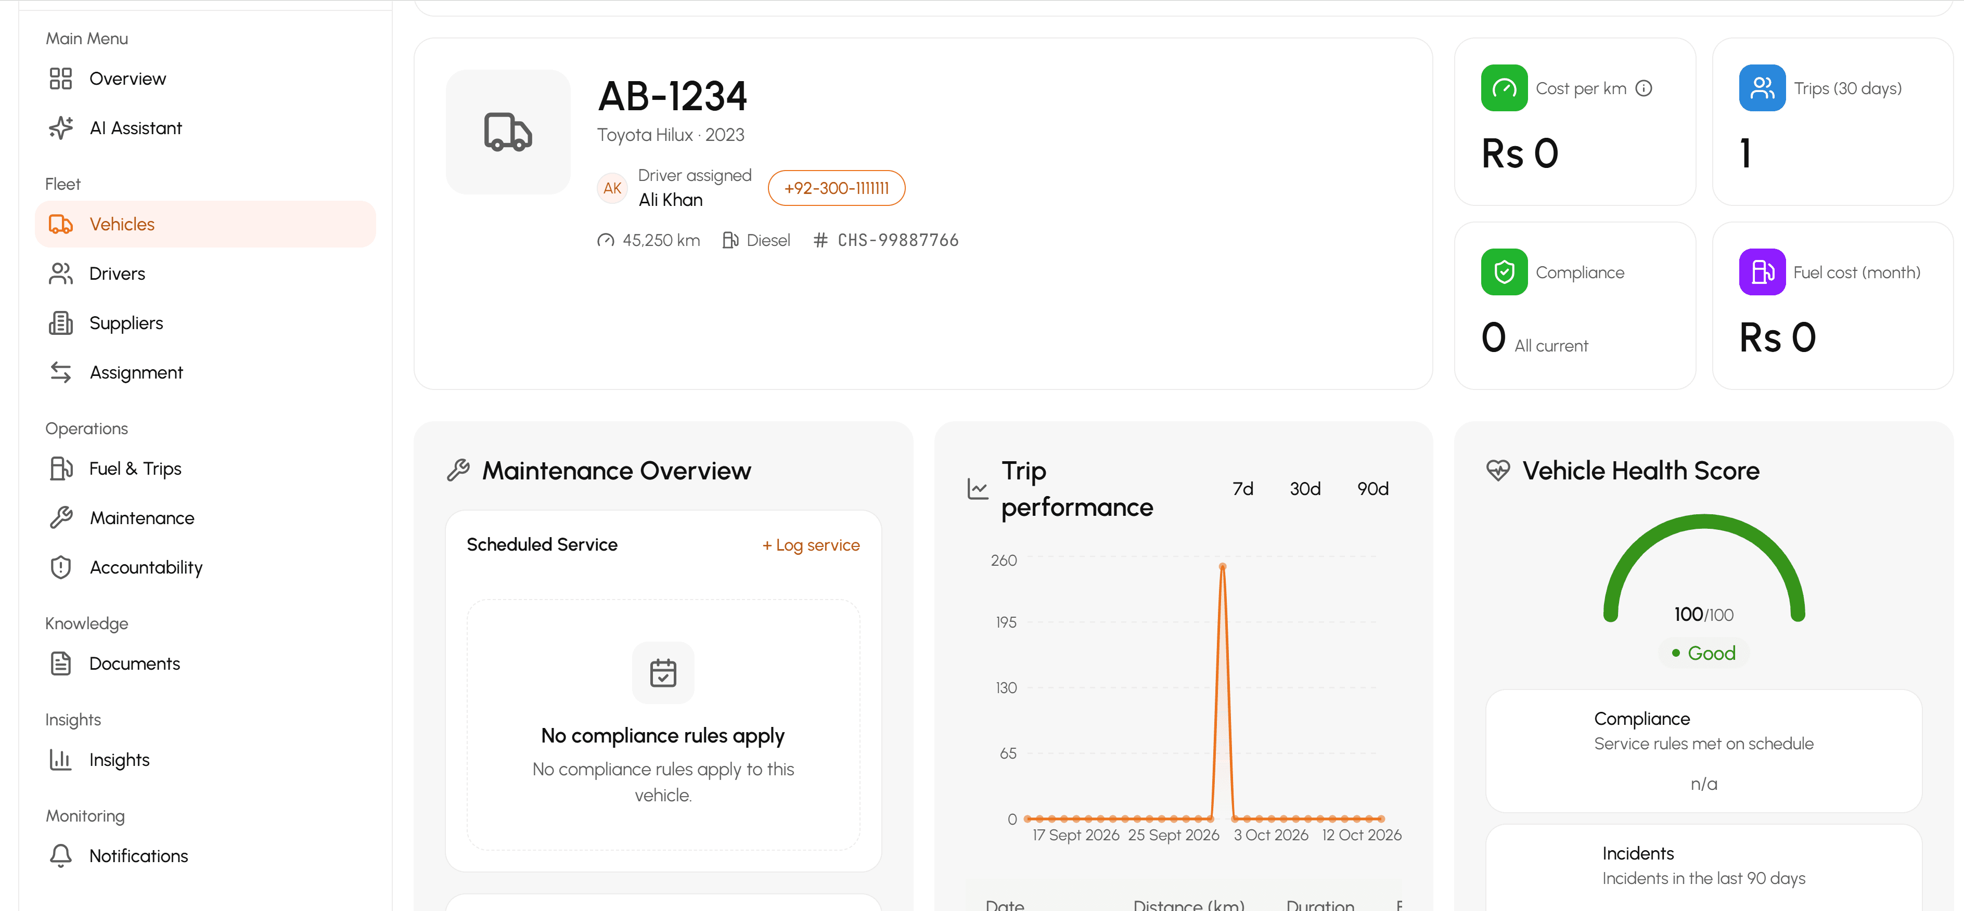The height and width of the screenshot is (911, 1964).
Task: Click the Diesel fuel type label
Action: click(768, 241)
